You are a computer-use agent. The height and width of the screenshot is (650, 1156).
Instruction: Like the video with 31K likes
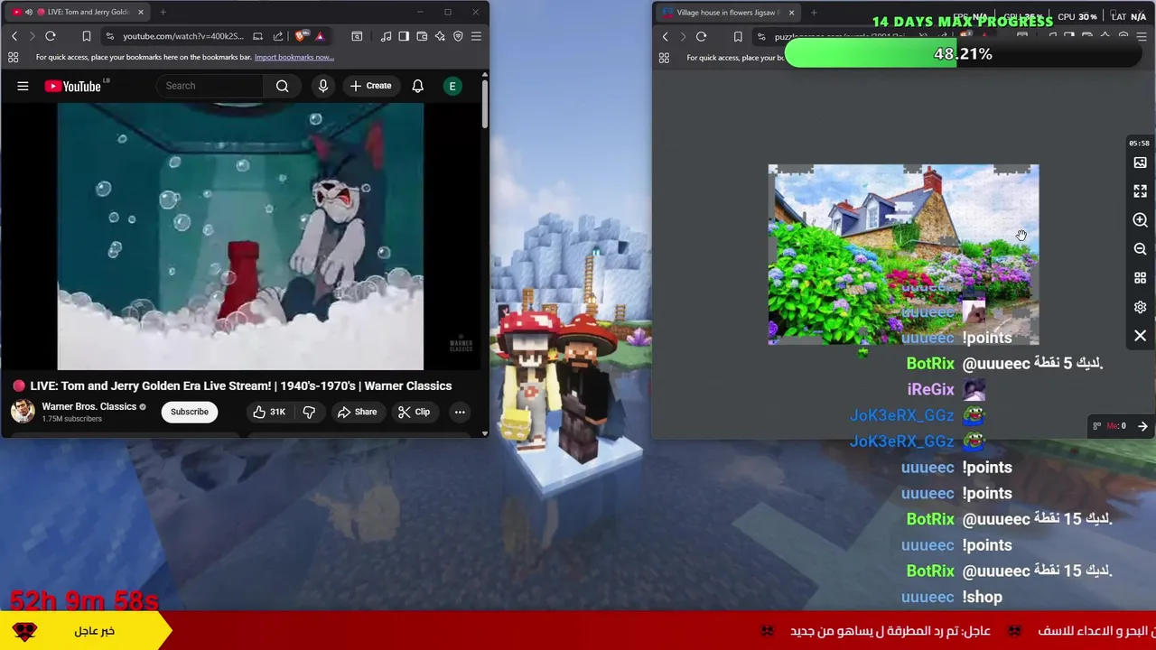(x=269, y=412)
